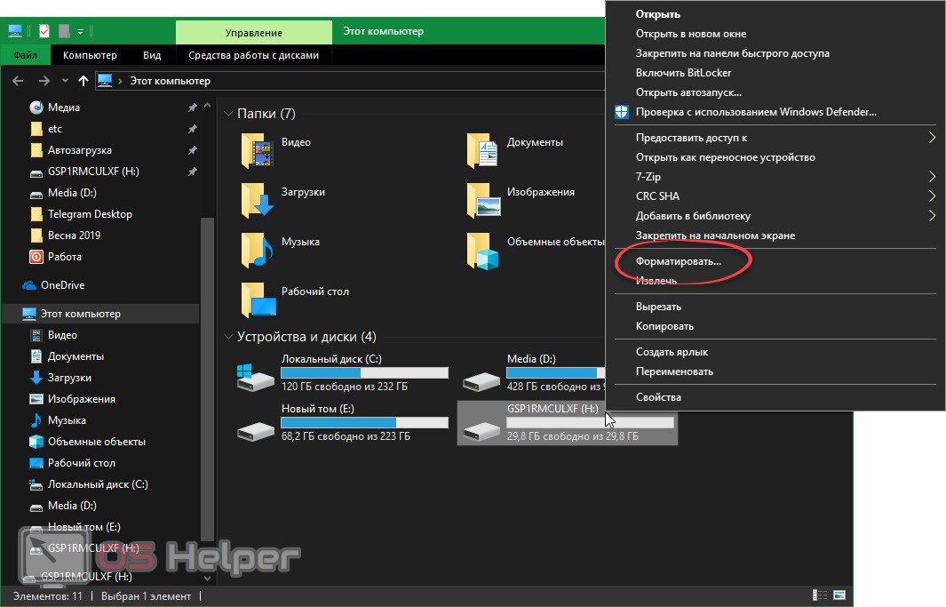Collapse the Устройства и диски (4) section
946x607 pixels.
(x=228, y=337)
